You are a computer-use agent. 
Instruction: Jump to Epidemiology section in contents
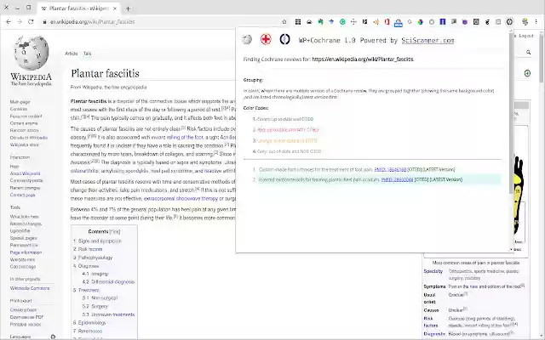pos(92,323)
